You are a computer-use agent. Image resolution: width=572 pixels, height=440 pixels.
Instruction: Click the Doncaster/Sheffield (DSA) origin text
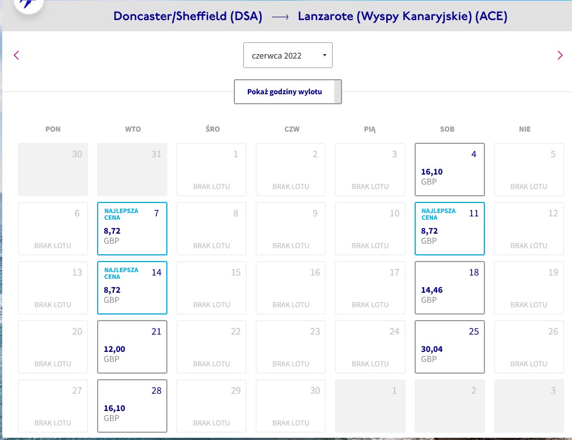click(x=188, y=16)
